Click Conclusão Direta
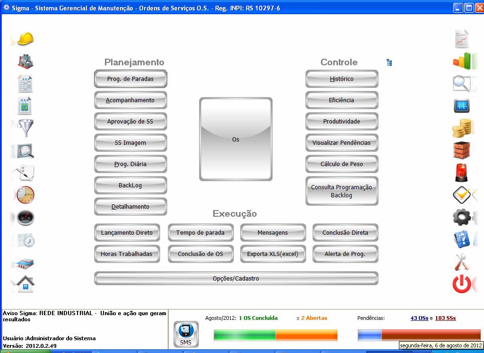 [x=345, y=233]
